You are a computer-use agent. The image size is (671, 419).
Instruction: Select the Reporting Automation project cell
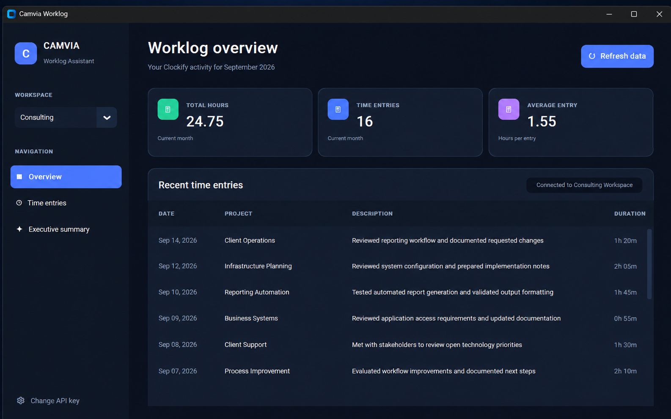257,292
